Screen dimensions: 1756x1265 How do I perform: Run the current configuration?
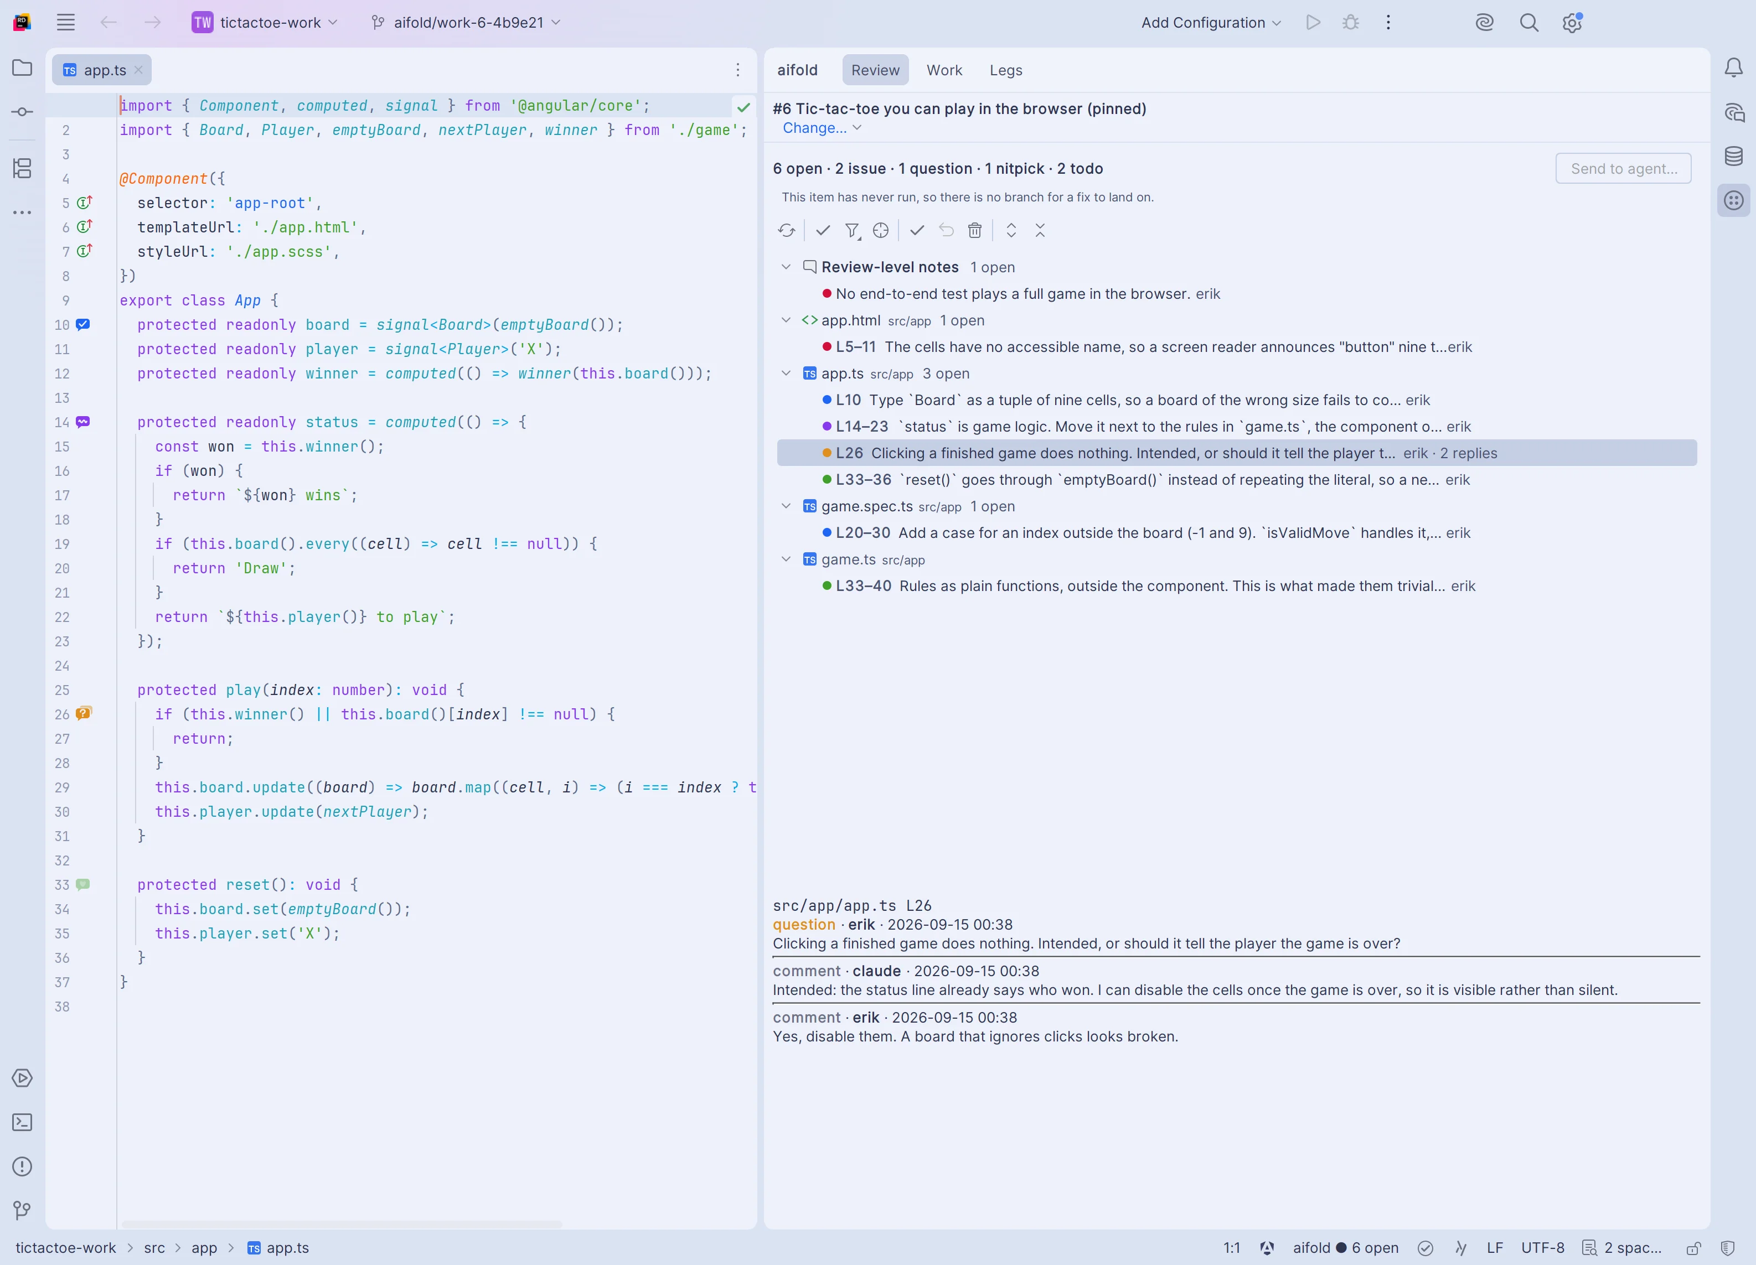coord(1313,23)
